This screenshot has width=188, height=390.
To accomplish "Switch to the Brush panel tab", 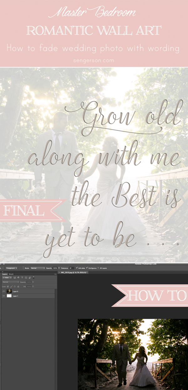I will pos(11,274).
